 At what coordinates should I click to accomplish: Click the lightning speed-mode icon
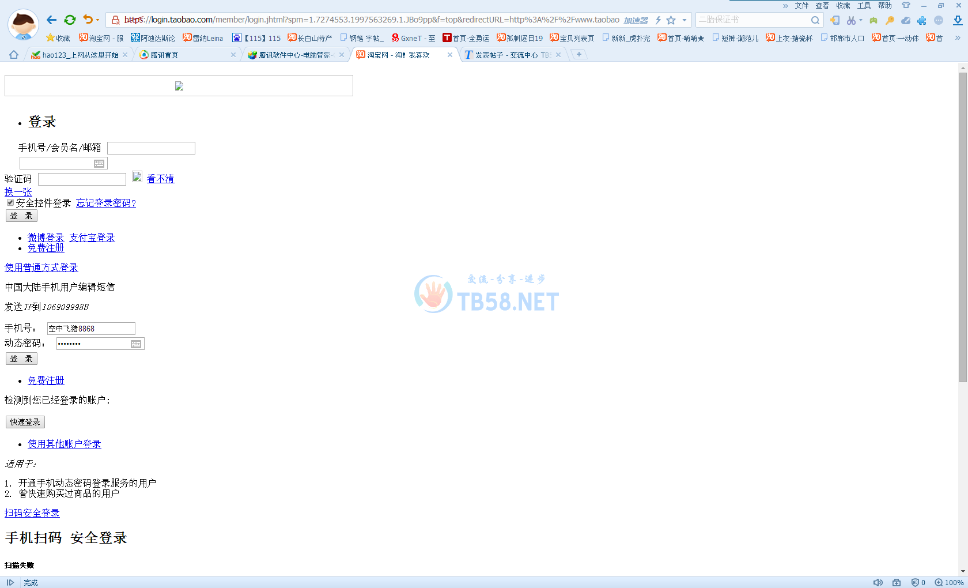pyautogui.click(x=657, y=20)
